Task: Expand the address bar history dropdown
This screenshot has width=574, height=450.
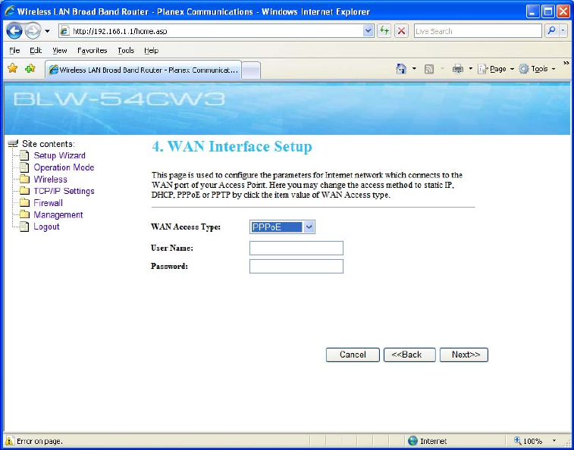Action: point(368,31)
